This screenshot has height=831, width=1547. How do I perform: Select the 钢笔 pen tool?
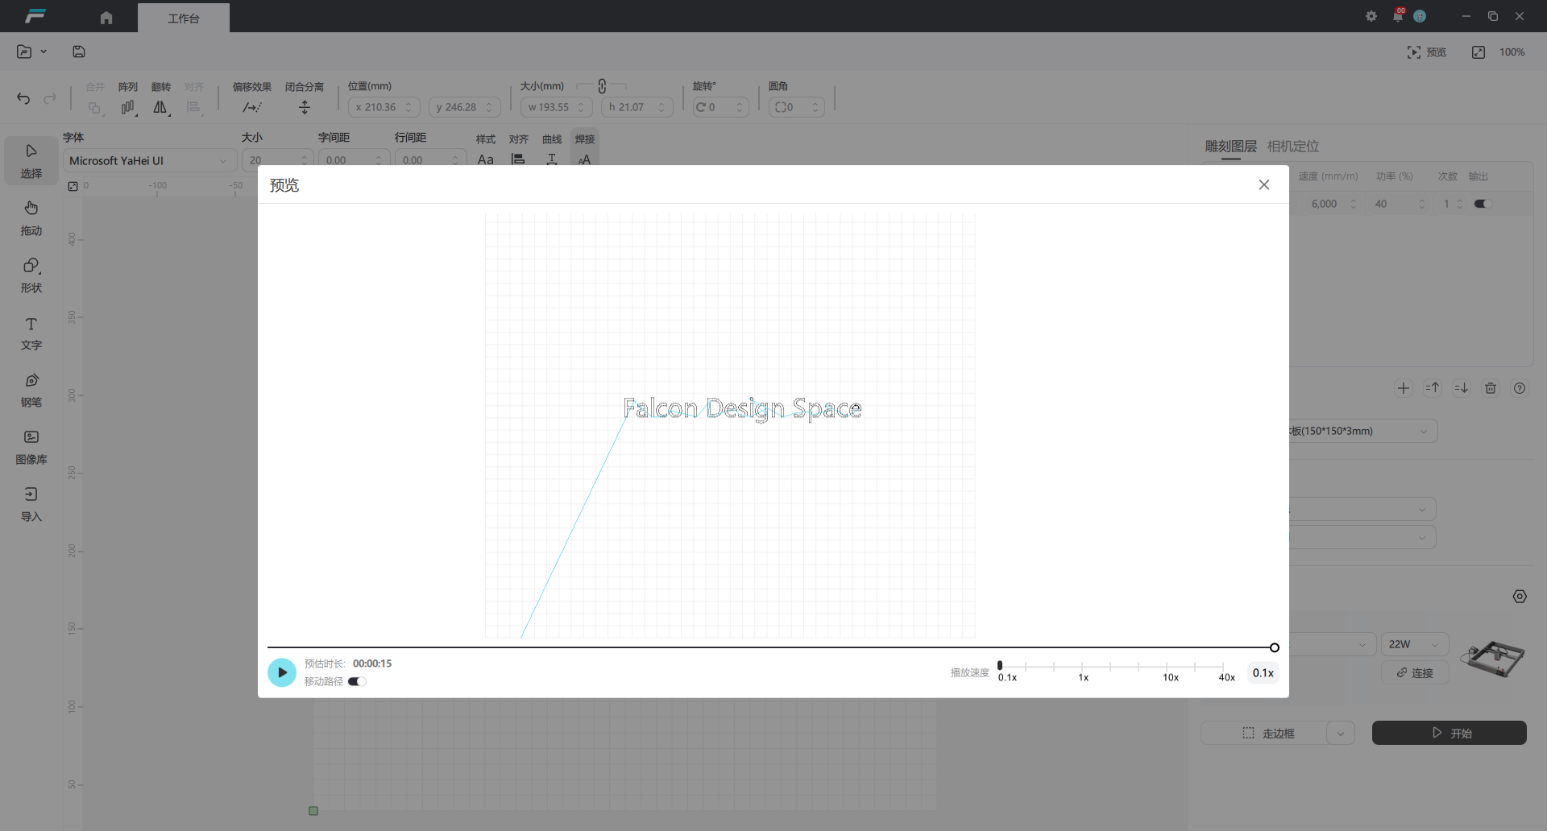(31, 391)
